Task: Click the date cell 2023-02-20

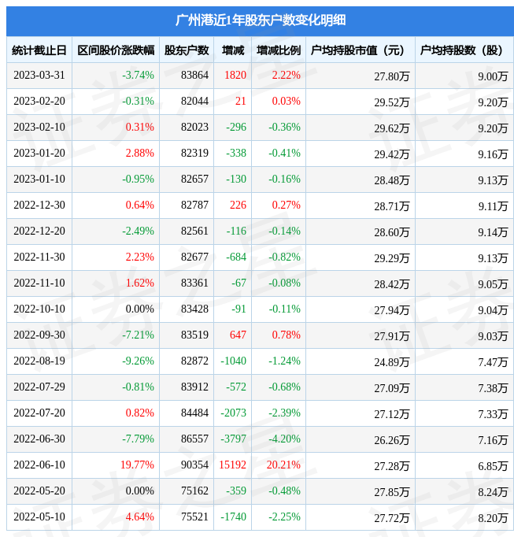Action: tap(39, 101)
